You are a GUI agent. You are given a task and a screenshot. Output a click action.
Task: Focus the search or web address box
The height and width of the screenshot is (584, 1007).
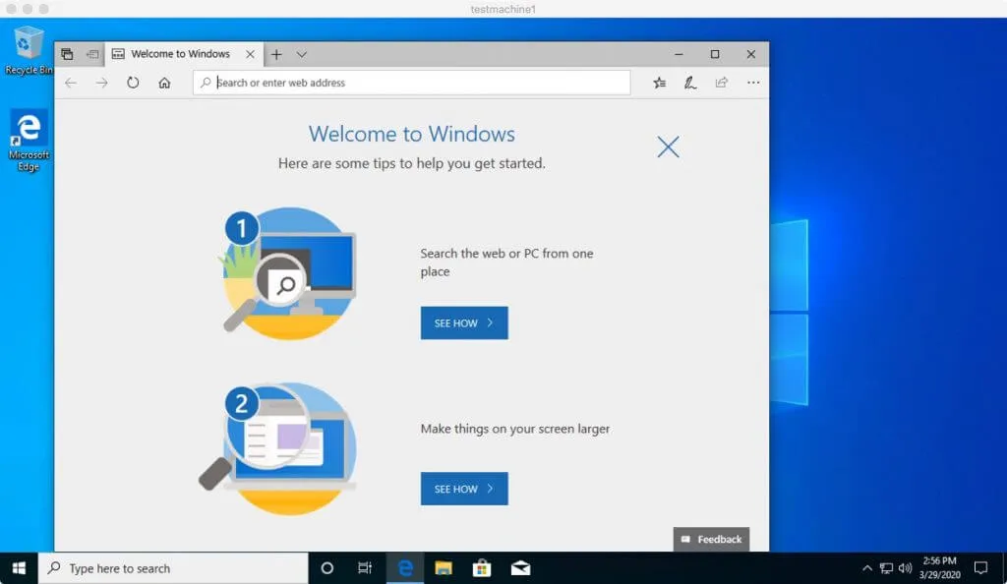coord(412,83)
